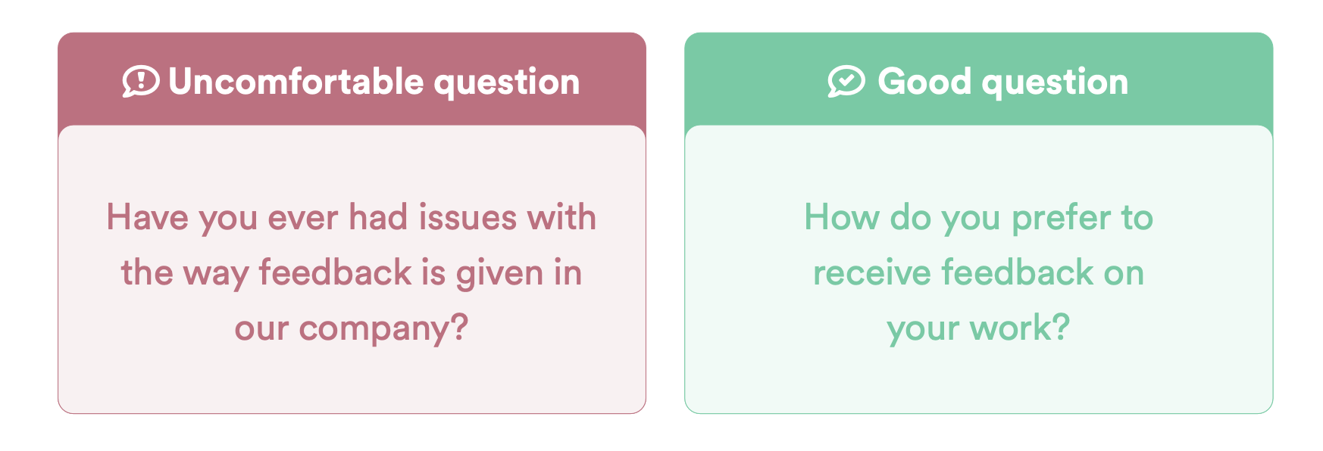This screenshot has width=1323, height=451.
Task: Click the line "How do you prefer to"
Action: pos(978,217)
